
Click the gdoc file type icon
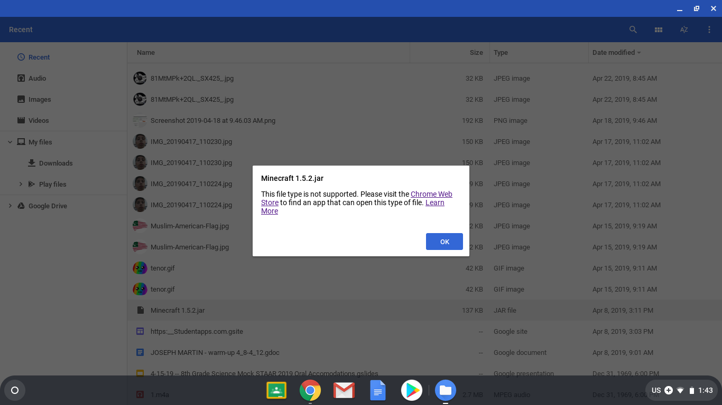[x=140, y=352]
